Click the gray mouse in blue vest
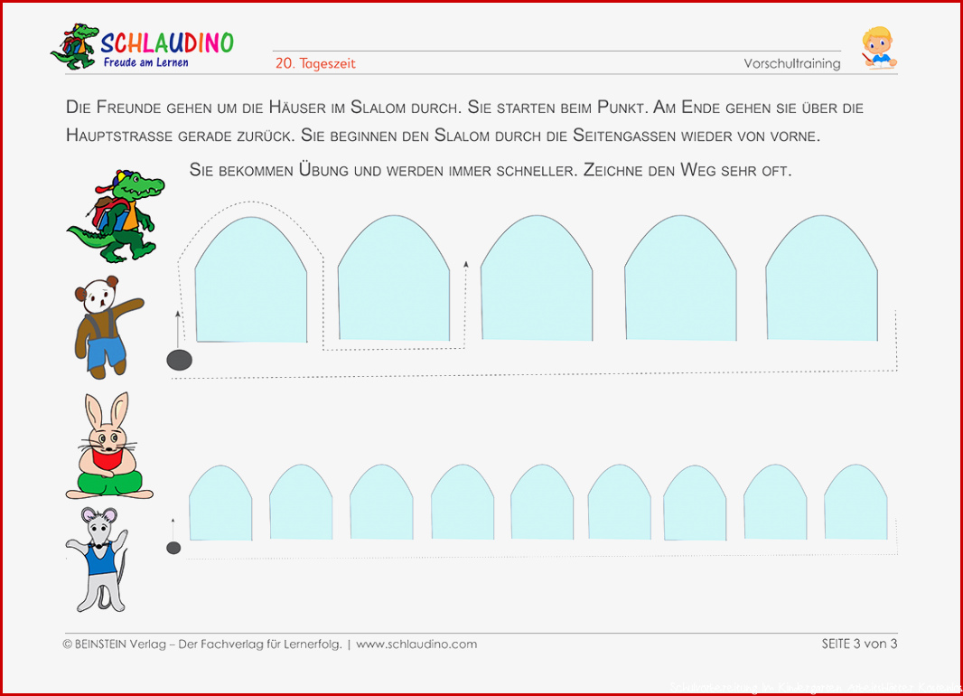963x696 pixels. (98, 559)
